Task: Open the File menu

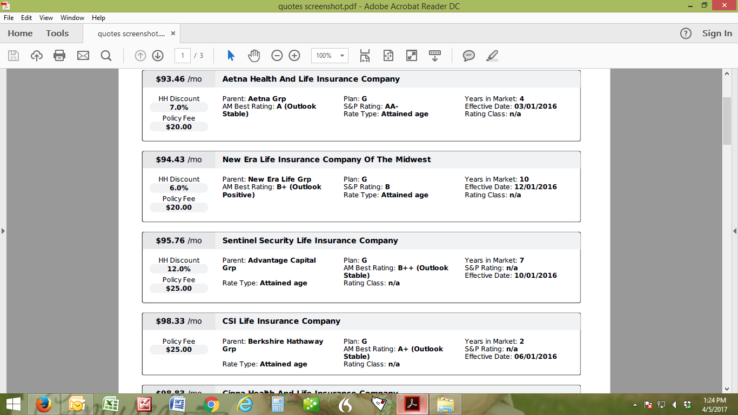Action: pyautogui.click(x=9, y=18)
